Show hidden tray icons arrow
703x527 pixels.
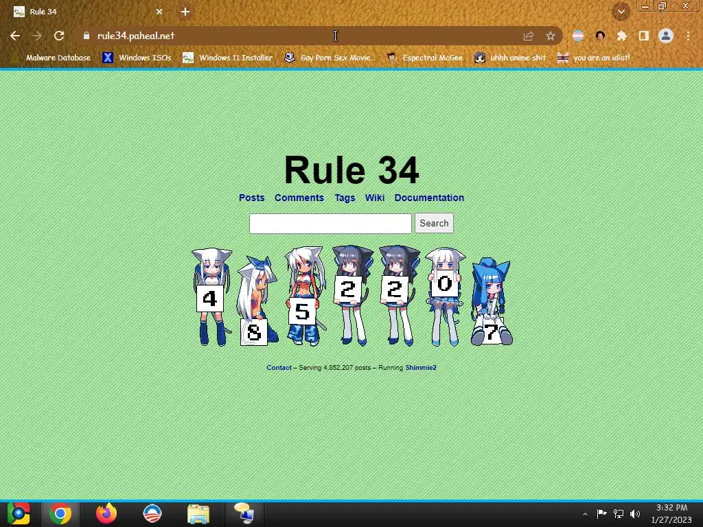(x=585, y=514)
